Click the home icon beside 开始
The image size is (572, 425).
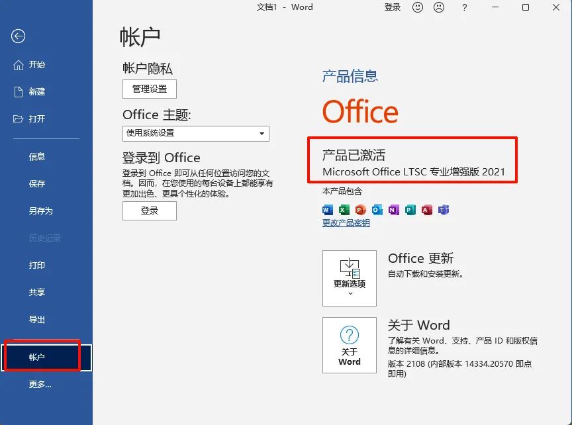tap(19, 65)
